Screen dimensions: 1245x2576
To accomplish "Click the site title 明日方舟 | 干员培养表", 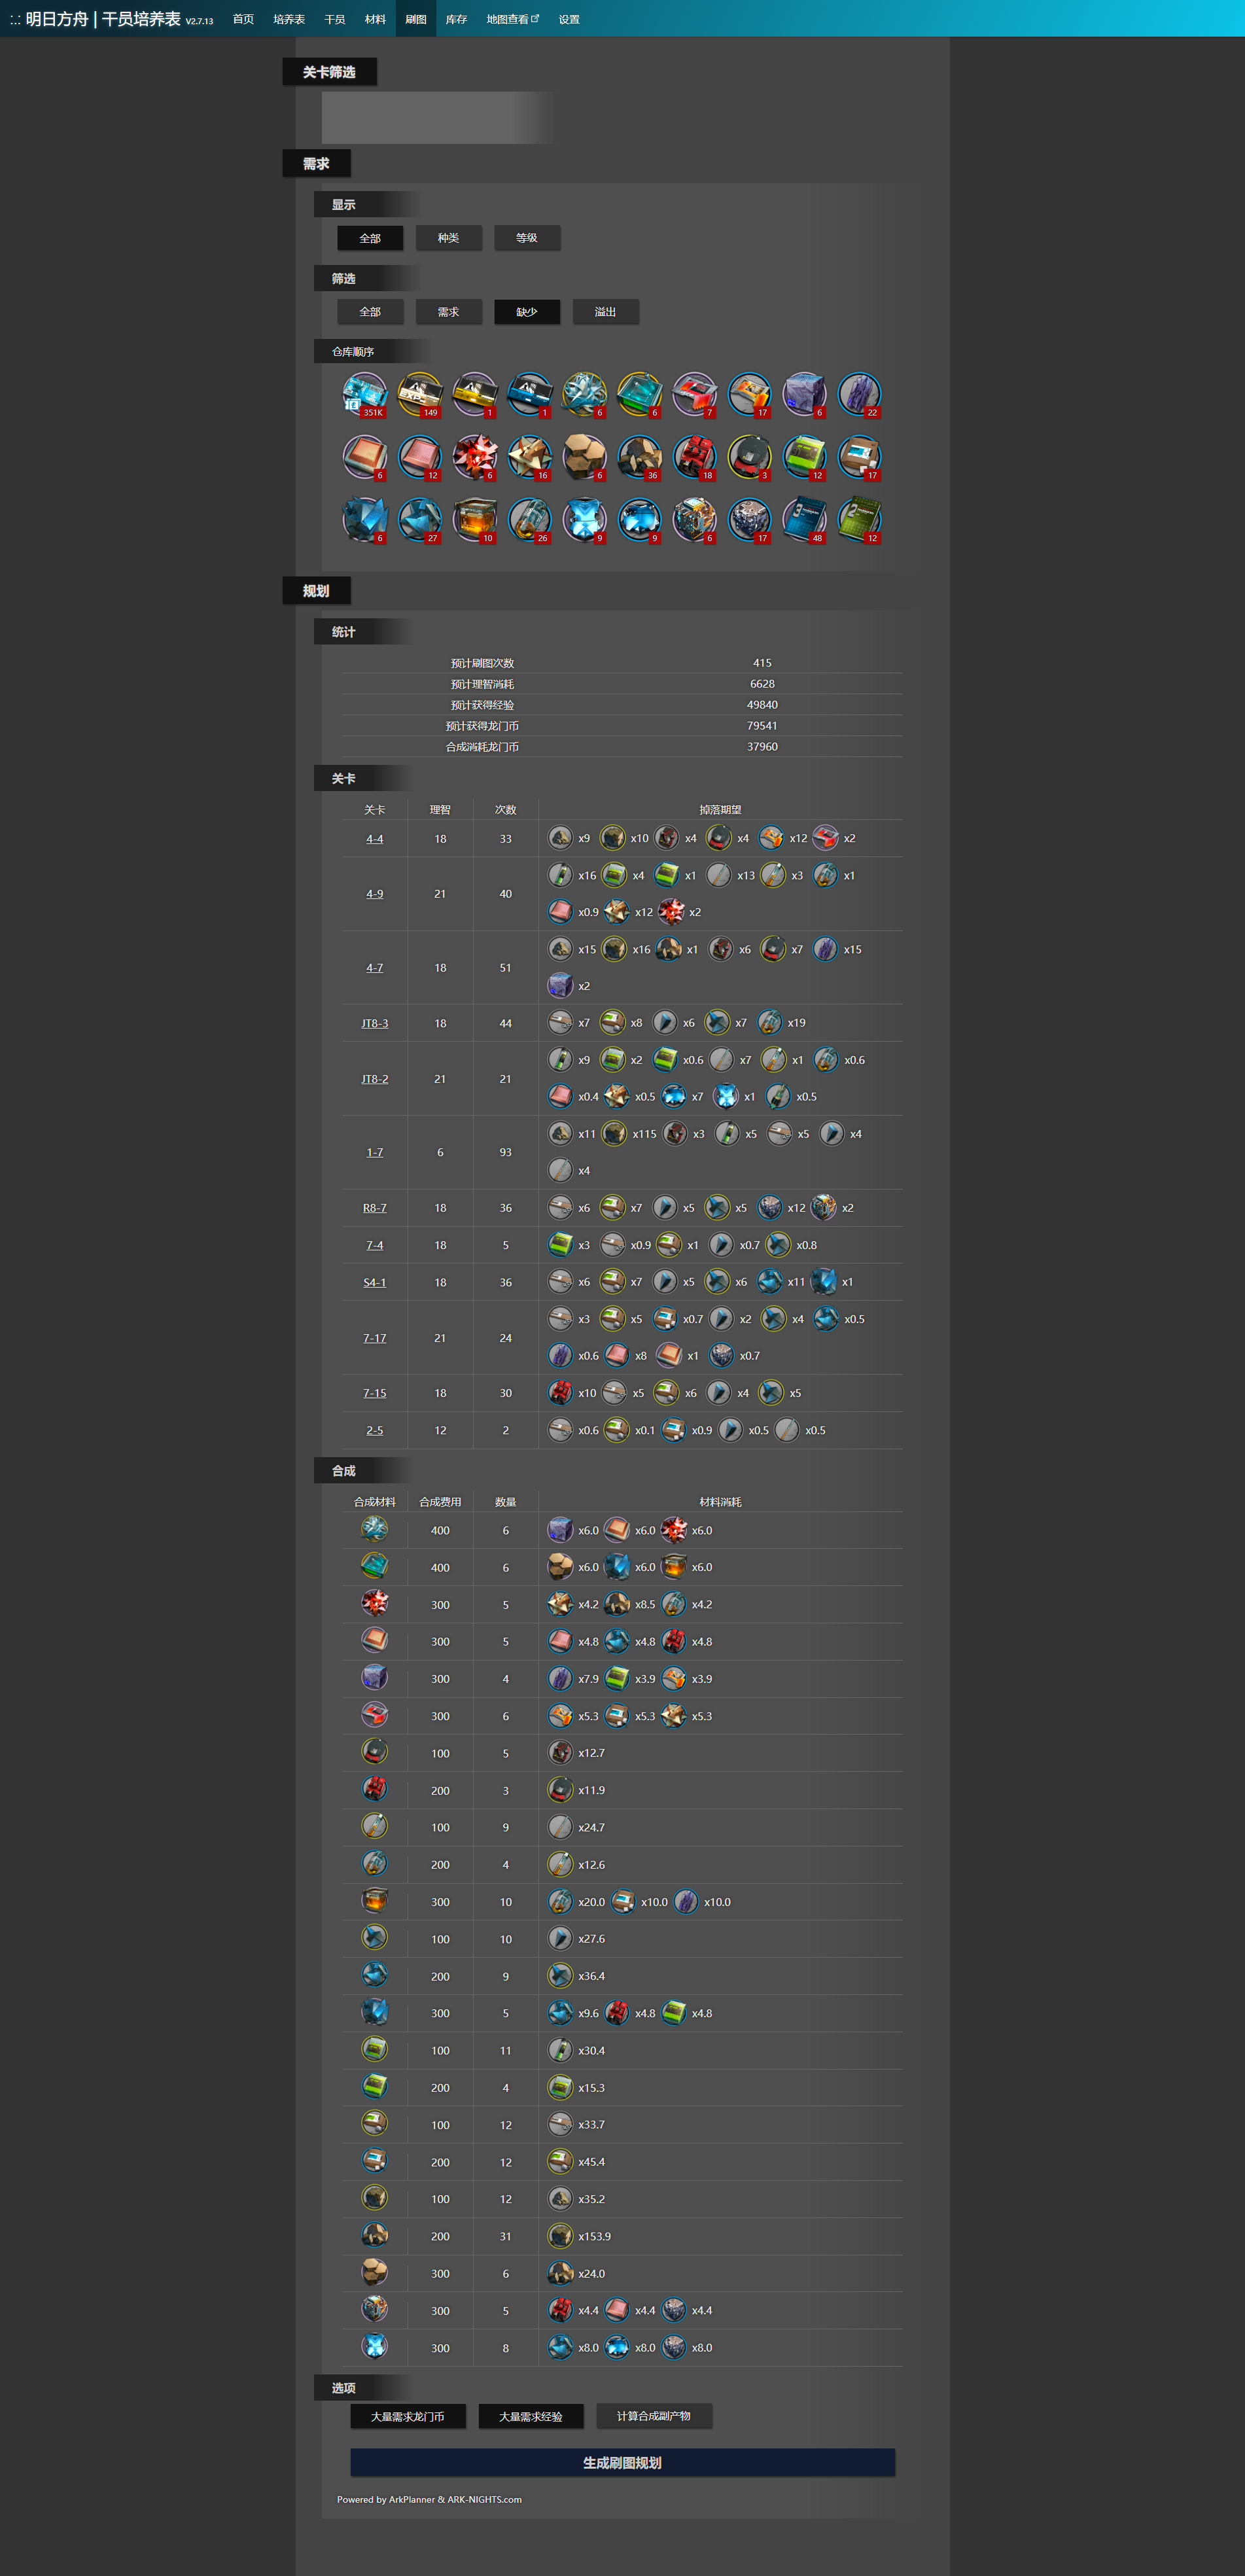I will pos(103,19).
